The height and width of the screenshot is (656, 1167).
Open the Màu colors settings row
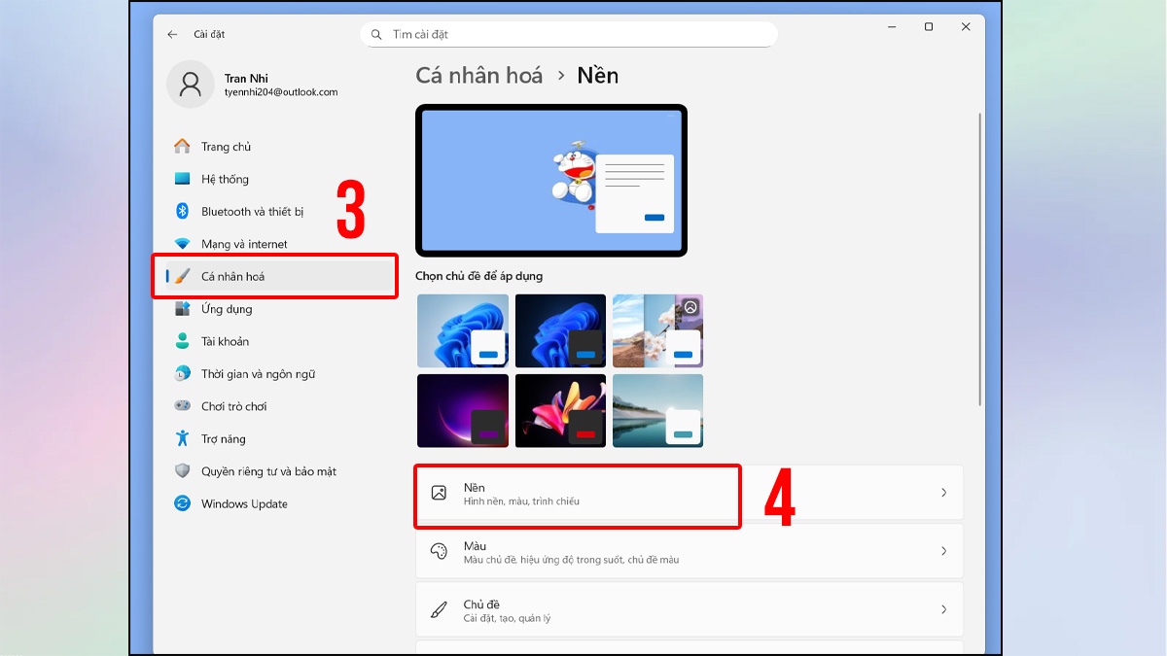coord(689,551)
